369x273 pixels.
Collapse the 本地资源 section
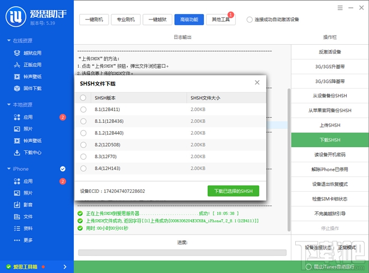(9, 104)
